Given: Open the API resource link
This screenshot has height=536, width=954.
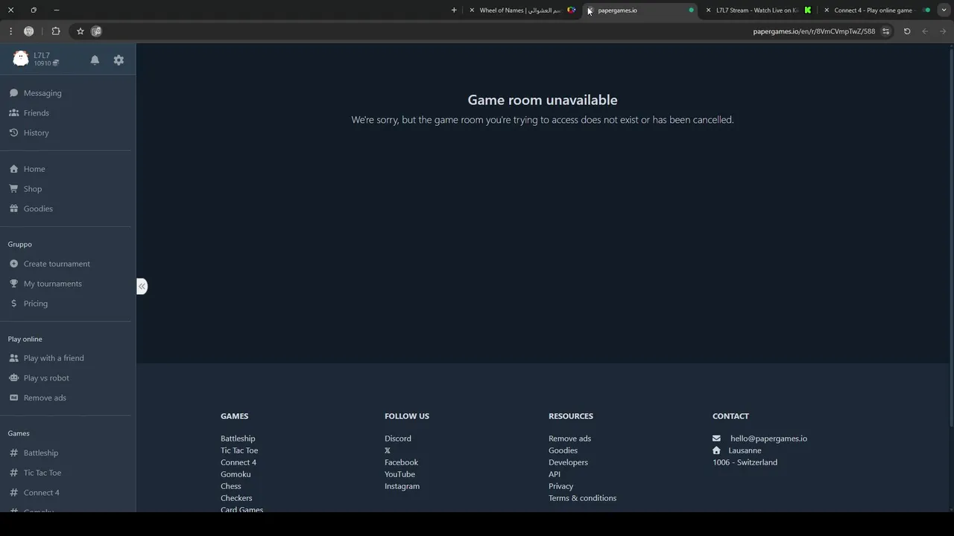Looking at the screenshot, I should point(555,474).
